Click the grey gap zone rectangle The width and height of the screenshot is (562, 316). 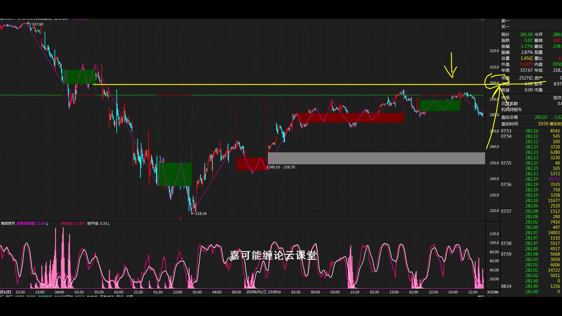(376, 158)
